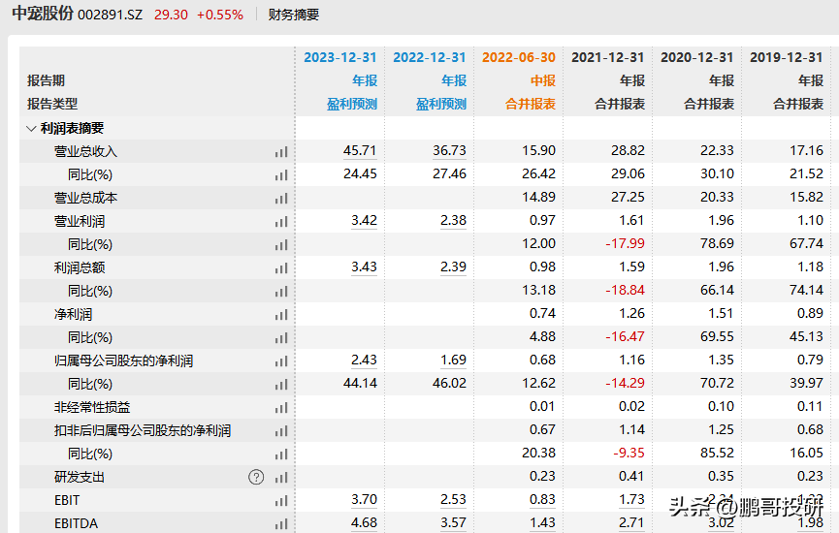Open chart icon for 归属母公司股东的净利润 row
839x533 pixels.
(281, 361)
